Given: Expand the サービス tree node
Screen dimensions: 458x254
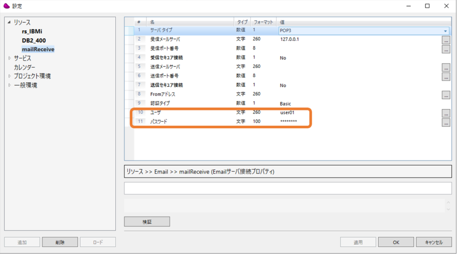Looking at the screenshot, I should (10, 58).
